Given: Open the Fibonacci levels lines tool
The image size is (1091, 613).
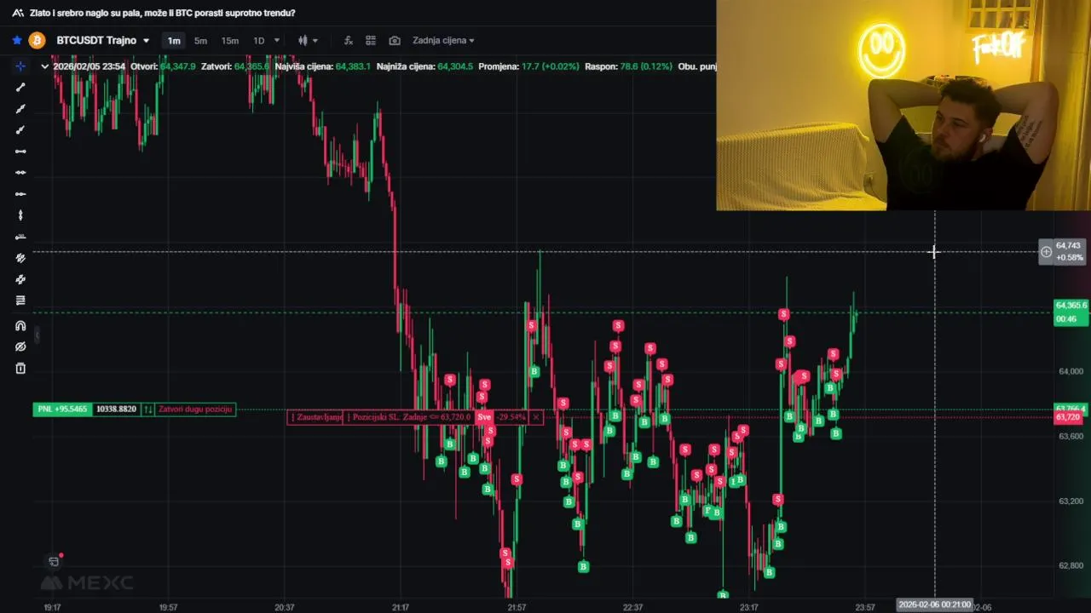Looking at the screenshot, I should click(20, 301).
